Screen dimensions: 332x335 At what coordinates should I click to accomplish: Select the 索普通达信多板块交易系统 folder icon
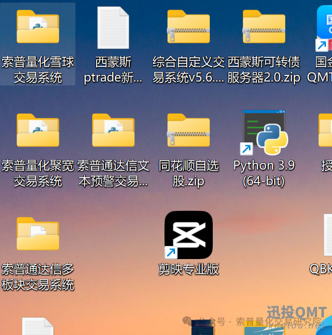(38, 234)
